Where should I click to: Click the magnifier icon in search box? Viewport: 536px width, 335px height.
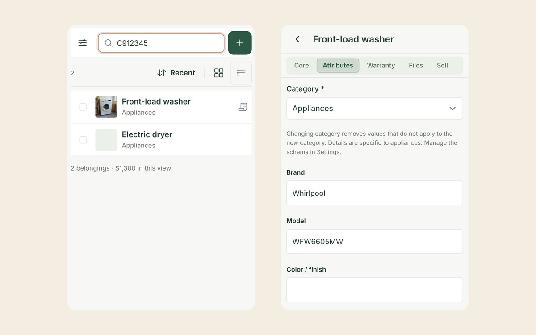pos(109,43)
